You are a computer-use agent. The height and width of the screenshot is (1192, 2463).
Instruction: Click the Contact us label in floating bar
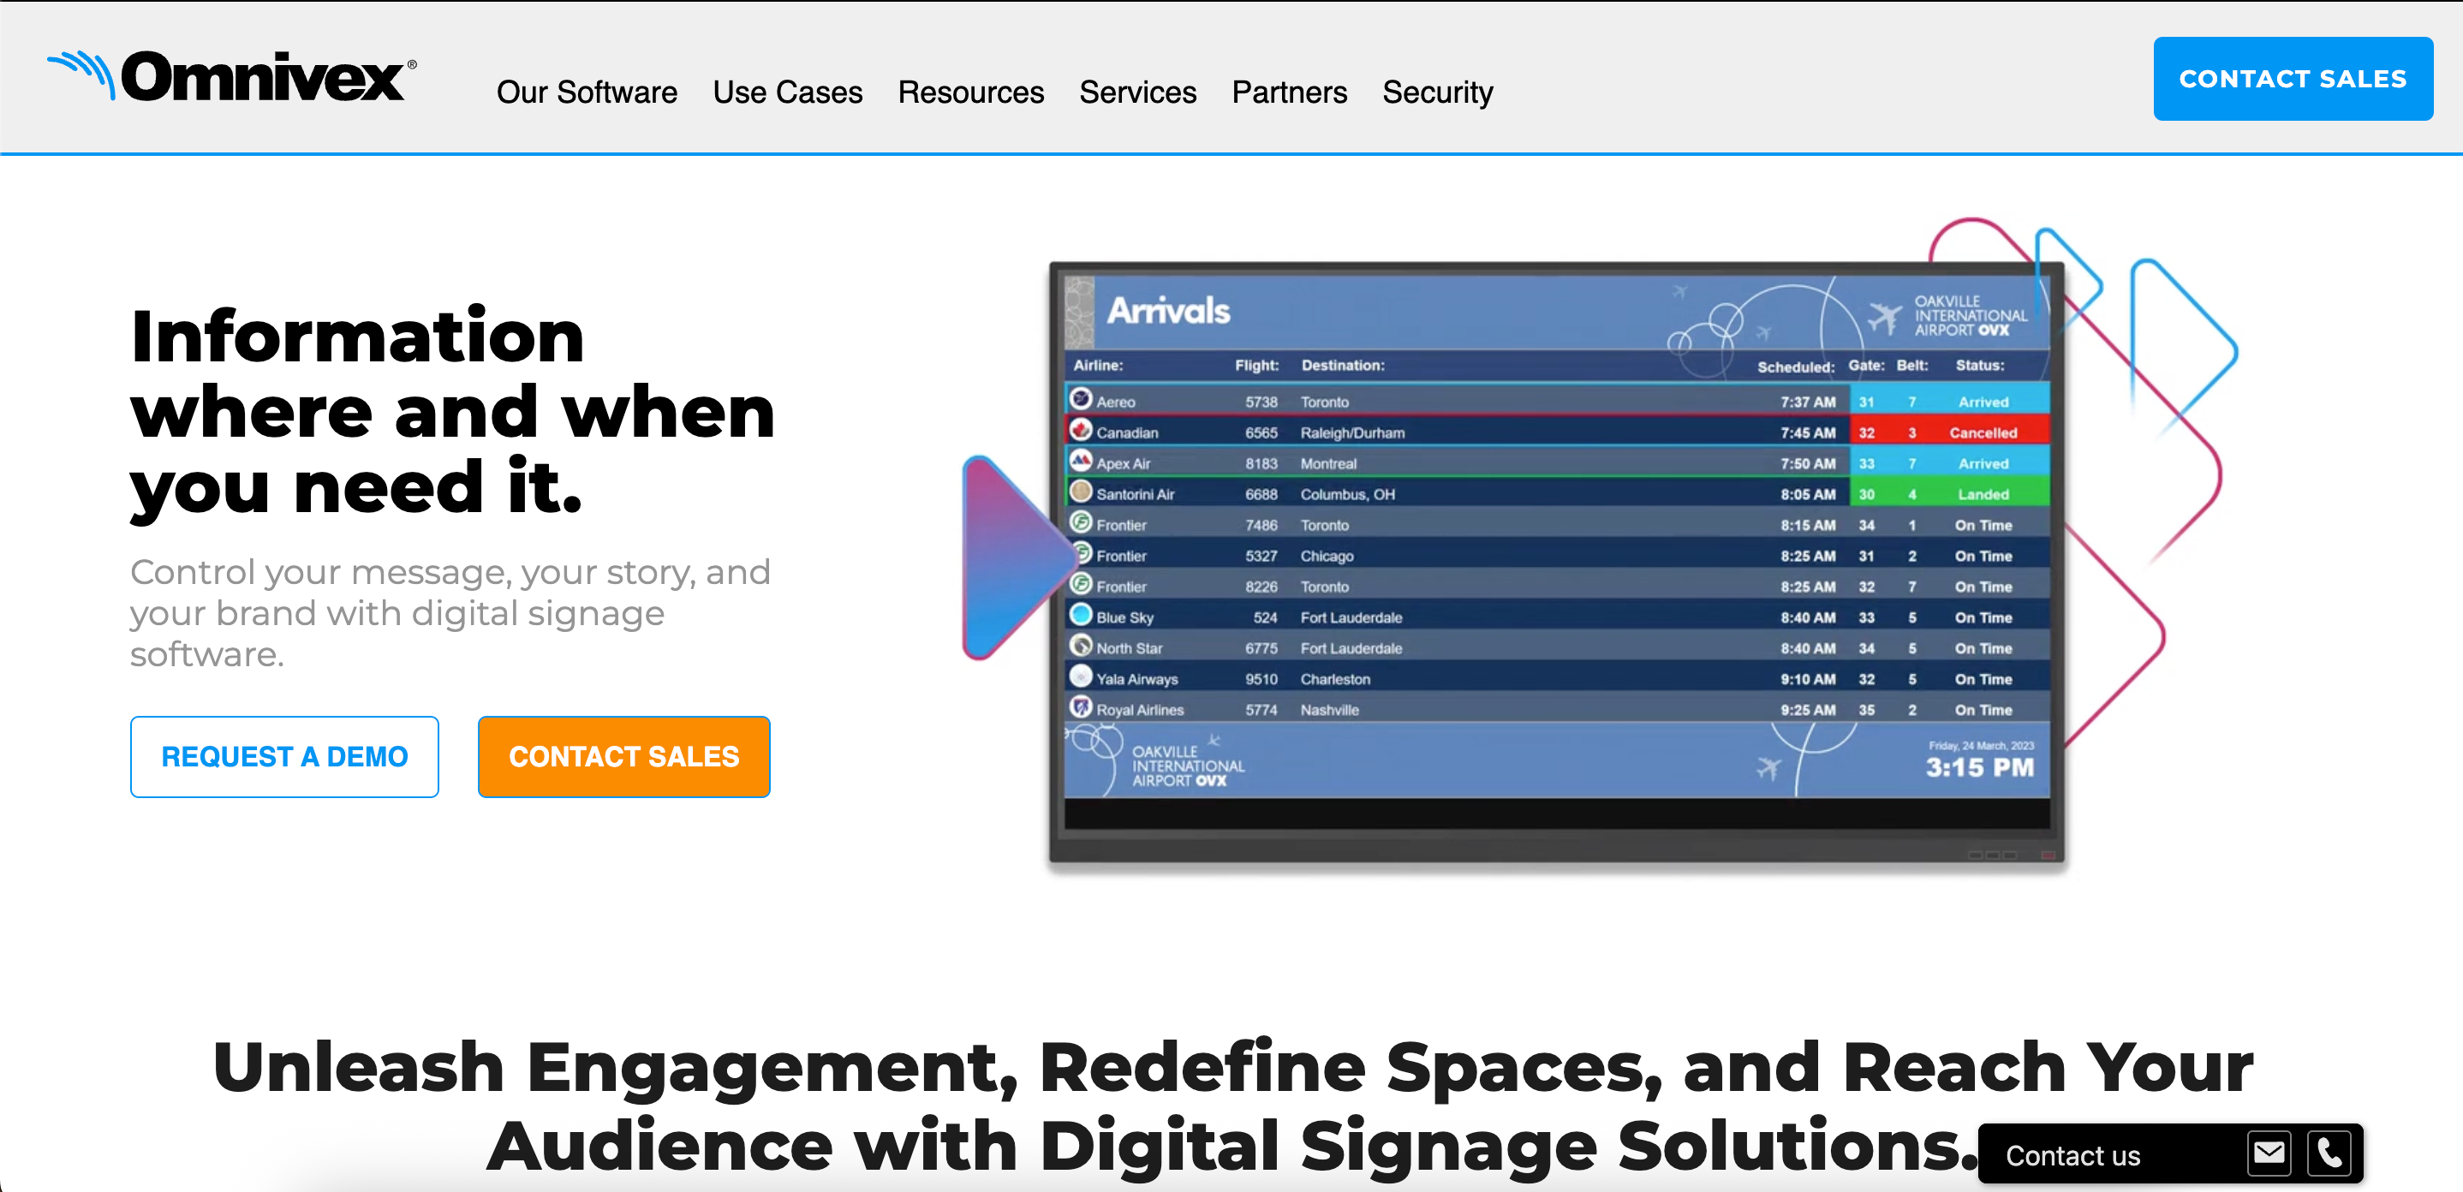click(x=2072, y=1156)
